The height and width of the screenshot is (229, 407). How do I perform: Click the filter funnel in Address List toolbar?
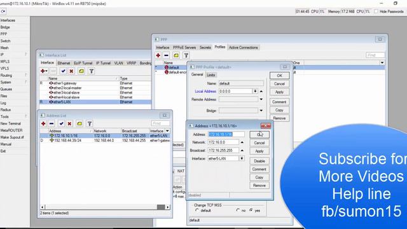point(90,123)
